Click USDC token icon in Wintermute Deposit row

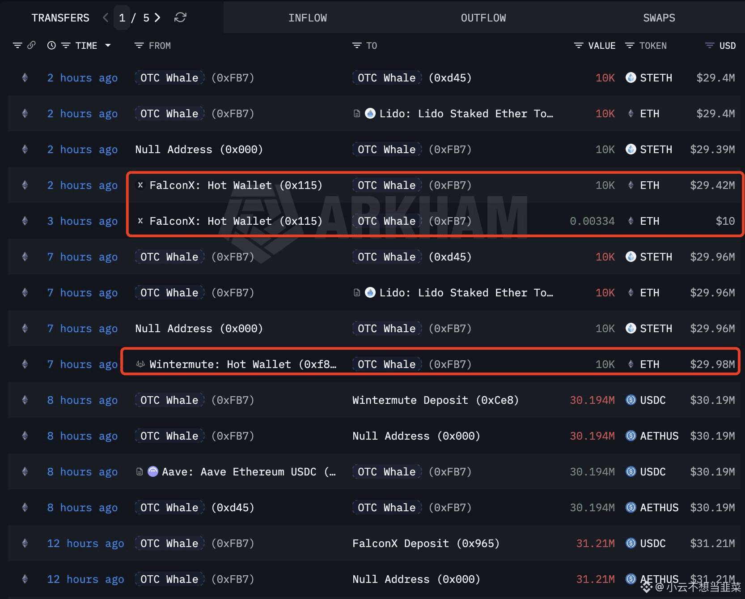tap(631, 400)
